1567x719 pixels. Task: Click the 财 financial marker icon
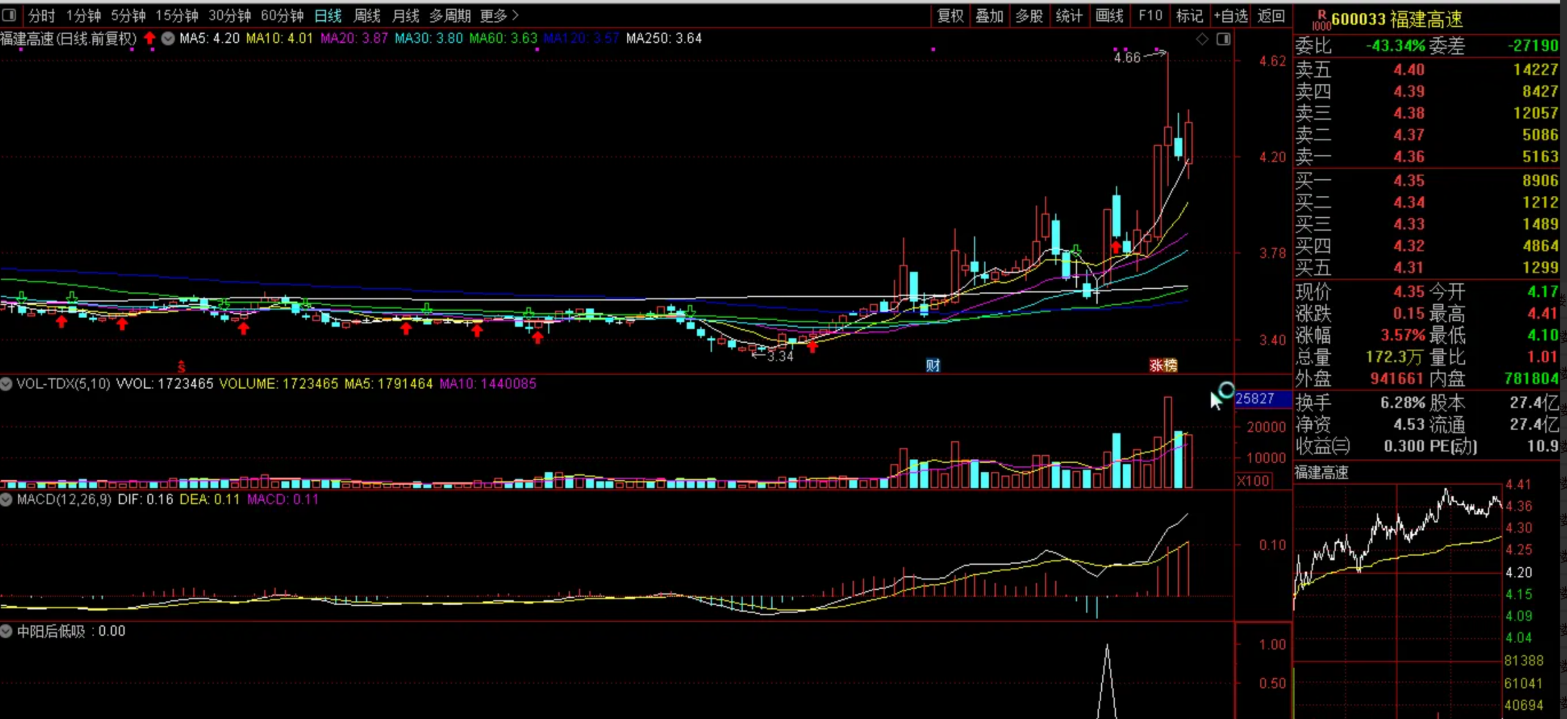click(932, 365)
